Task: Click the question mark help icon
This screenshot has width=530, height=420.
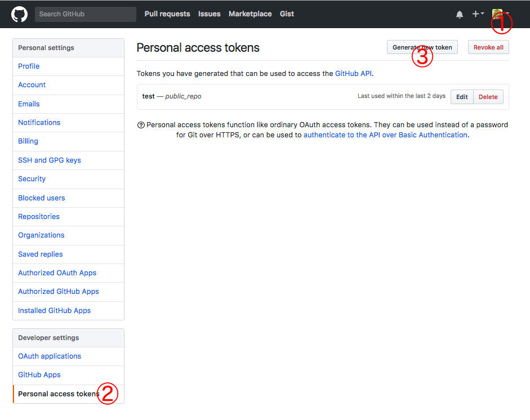Action: tap(141, 125)
